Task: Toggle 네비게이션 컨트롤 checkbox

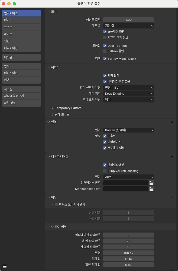Action: click(x=105, y=82)
